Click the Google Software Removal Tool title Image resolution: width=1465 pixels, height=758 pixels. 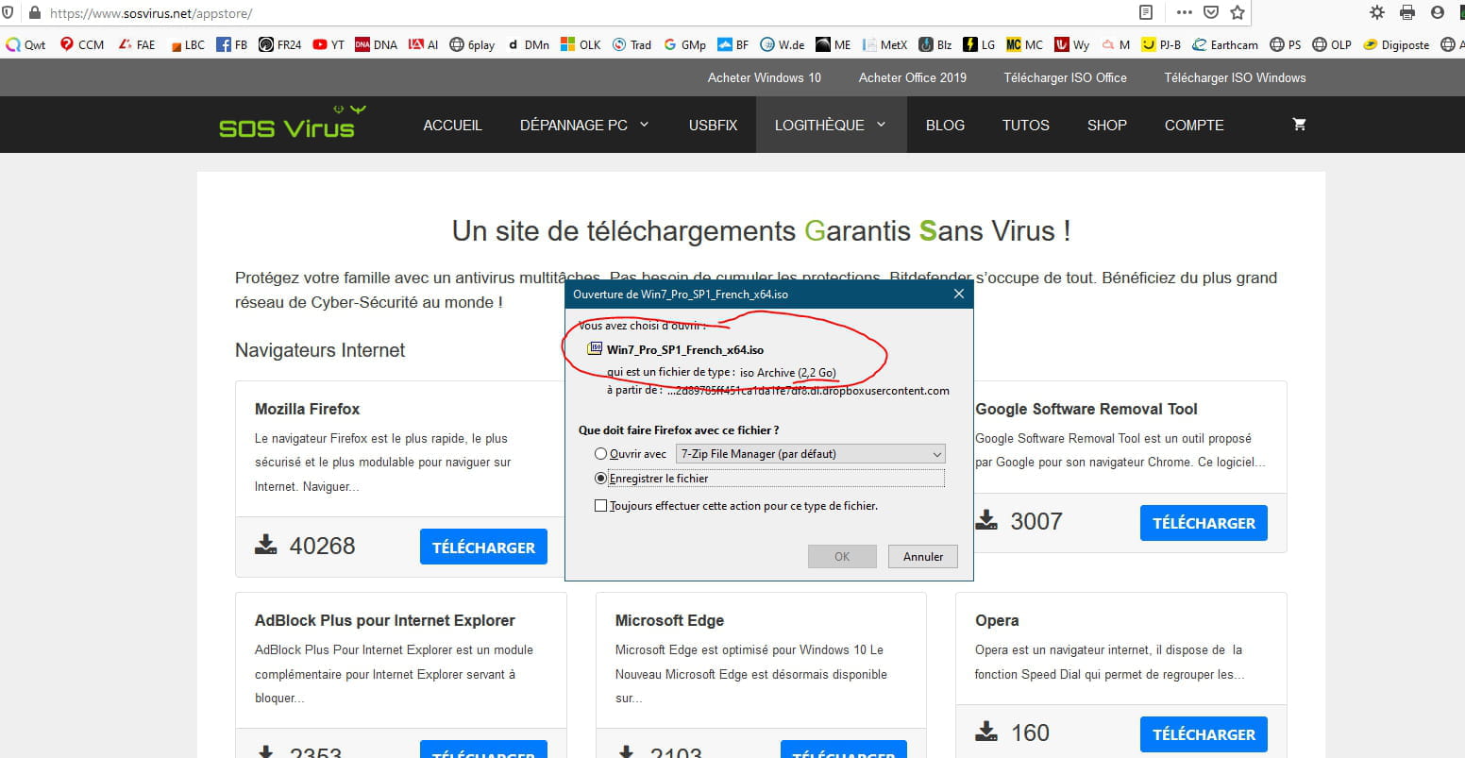[x=1086, y=409]
